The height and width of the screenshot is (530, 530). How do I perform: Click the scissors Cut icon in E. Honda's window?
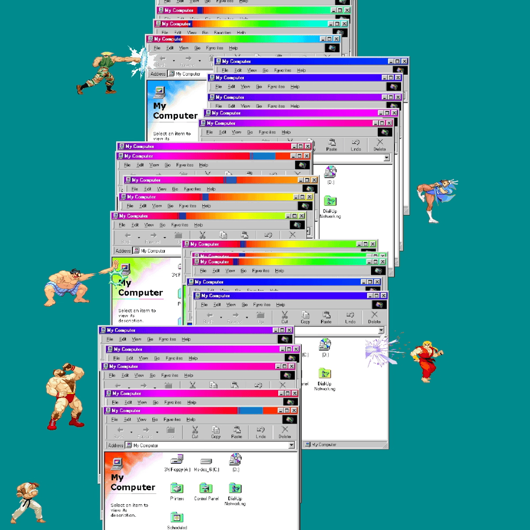(x=202, y=235)
